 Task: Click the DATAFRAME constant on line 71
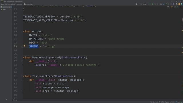tap(36, 39)
